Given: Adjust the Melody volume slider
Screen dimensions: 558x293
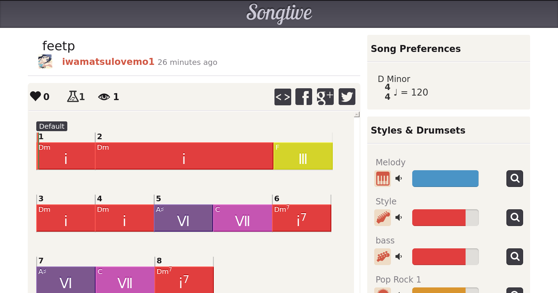Looking at the screenshot, I should click(x=445, y=179).
